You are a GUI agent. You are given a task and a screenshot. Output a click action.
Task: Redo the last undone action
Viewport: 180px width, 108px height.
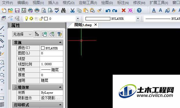[x=115, y=11]
